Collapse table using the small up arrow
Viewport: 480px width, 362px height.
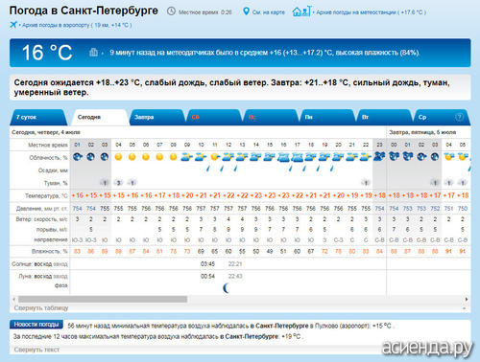click(464, 308)
